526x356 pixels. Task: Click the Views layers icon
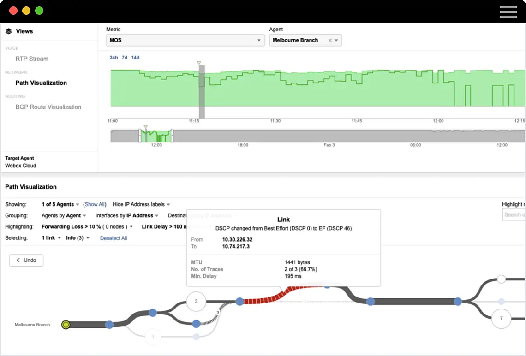pos(8,31)
